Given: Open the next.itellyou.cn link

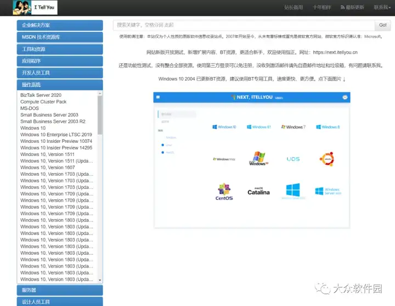Looking at the screenshot, I should (335, 52).
